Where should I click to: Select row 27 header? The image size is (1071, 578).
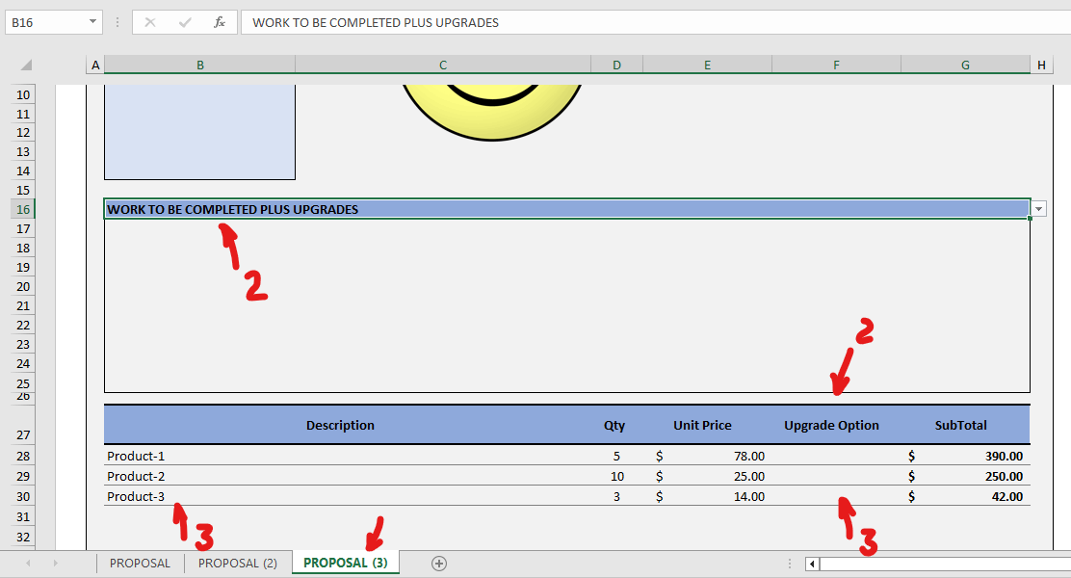click(x=23, y=425)
